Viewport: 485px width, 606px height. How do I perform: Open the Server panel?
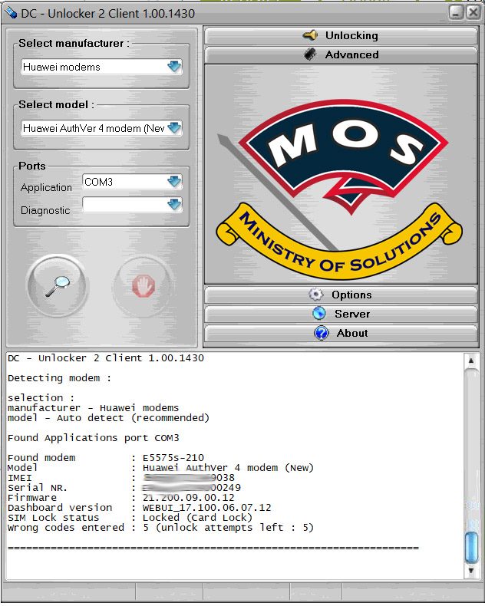point(341,314)
